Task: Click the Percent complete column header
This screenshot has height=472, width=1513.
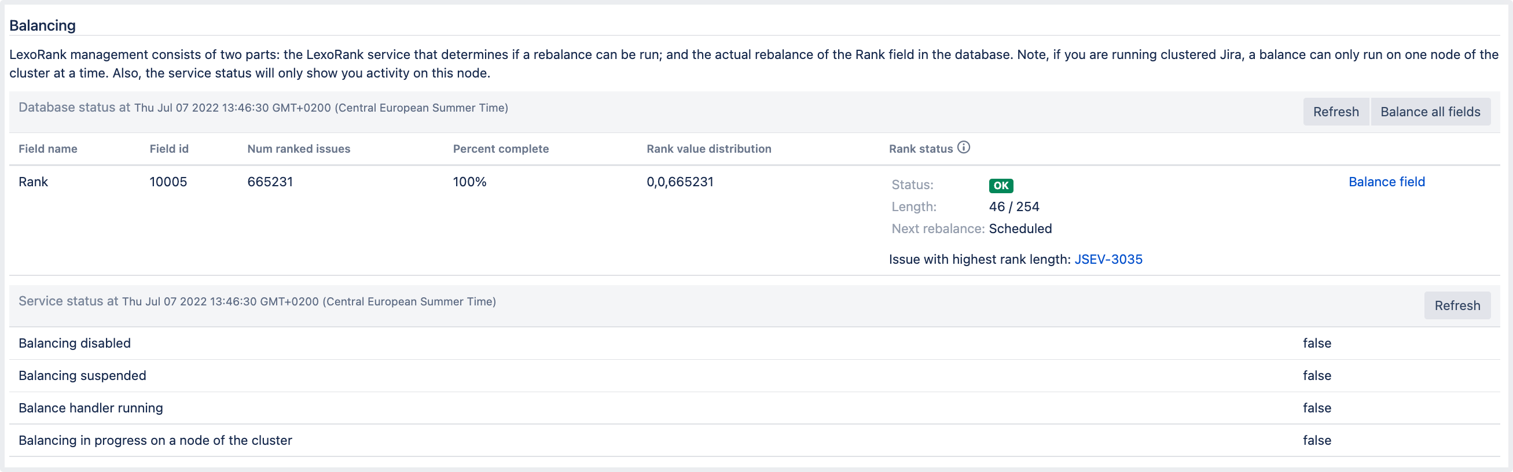Action: [x=501, y=149]
